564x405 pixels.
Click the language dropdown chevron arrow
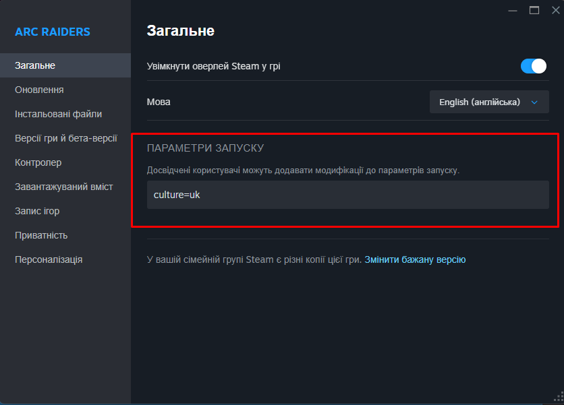coord(534,102)
